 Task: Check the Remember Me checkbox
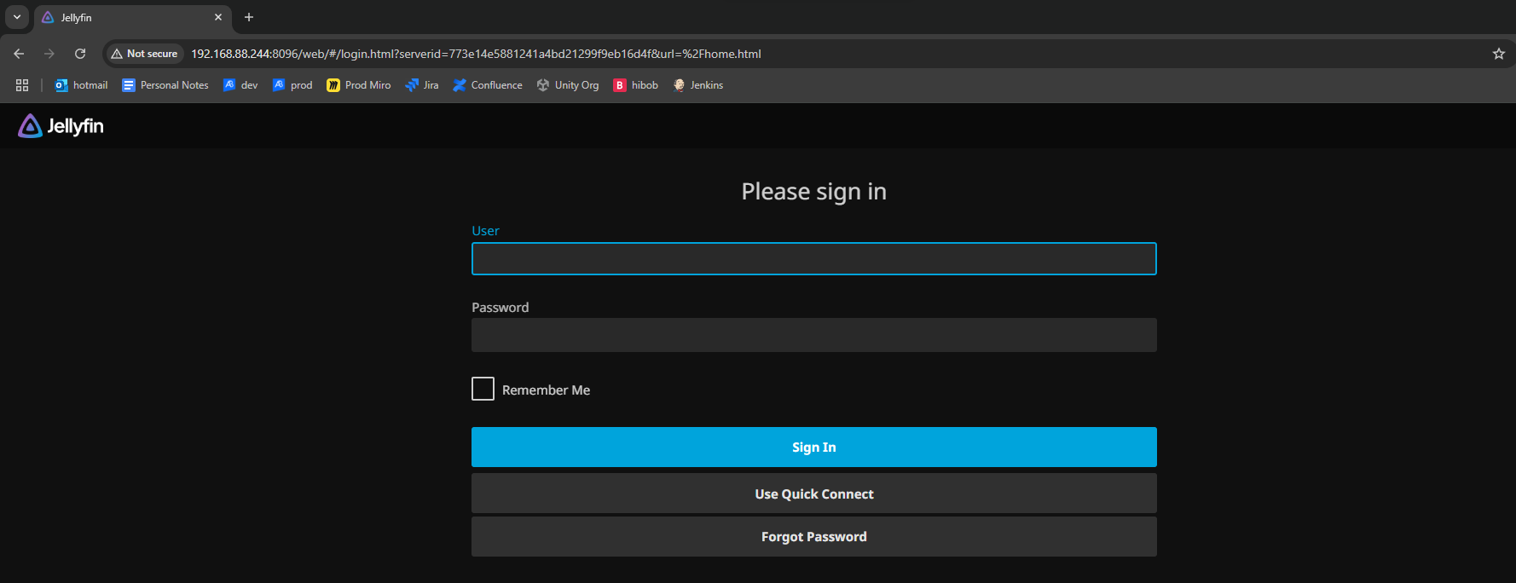[483, 389]
